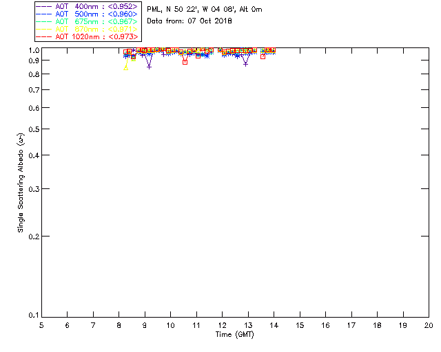Click the purple plus marker dip near 13 GMT

pyautogui.click(x=246, y=65)
